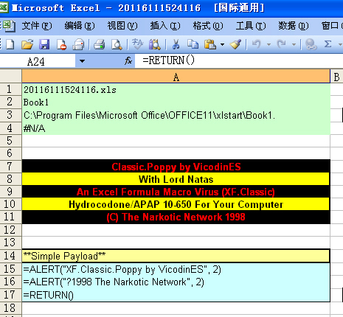Click cell "**Simple Payload**"
Screen dimensions: 343x317
[x=176, y=256]
